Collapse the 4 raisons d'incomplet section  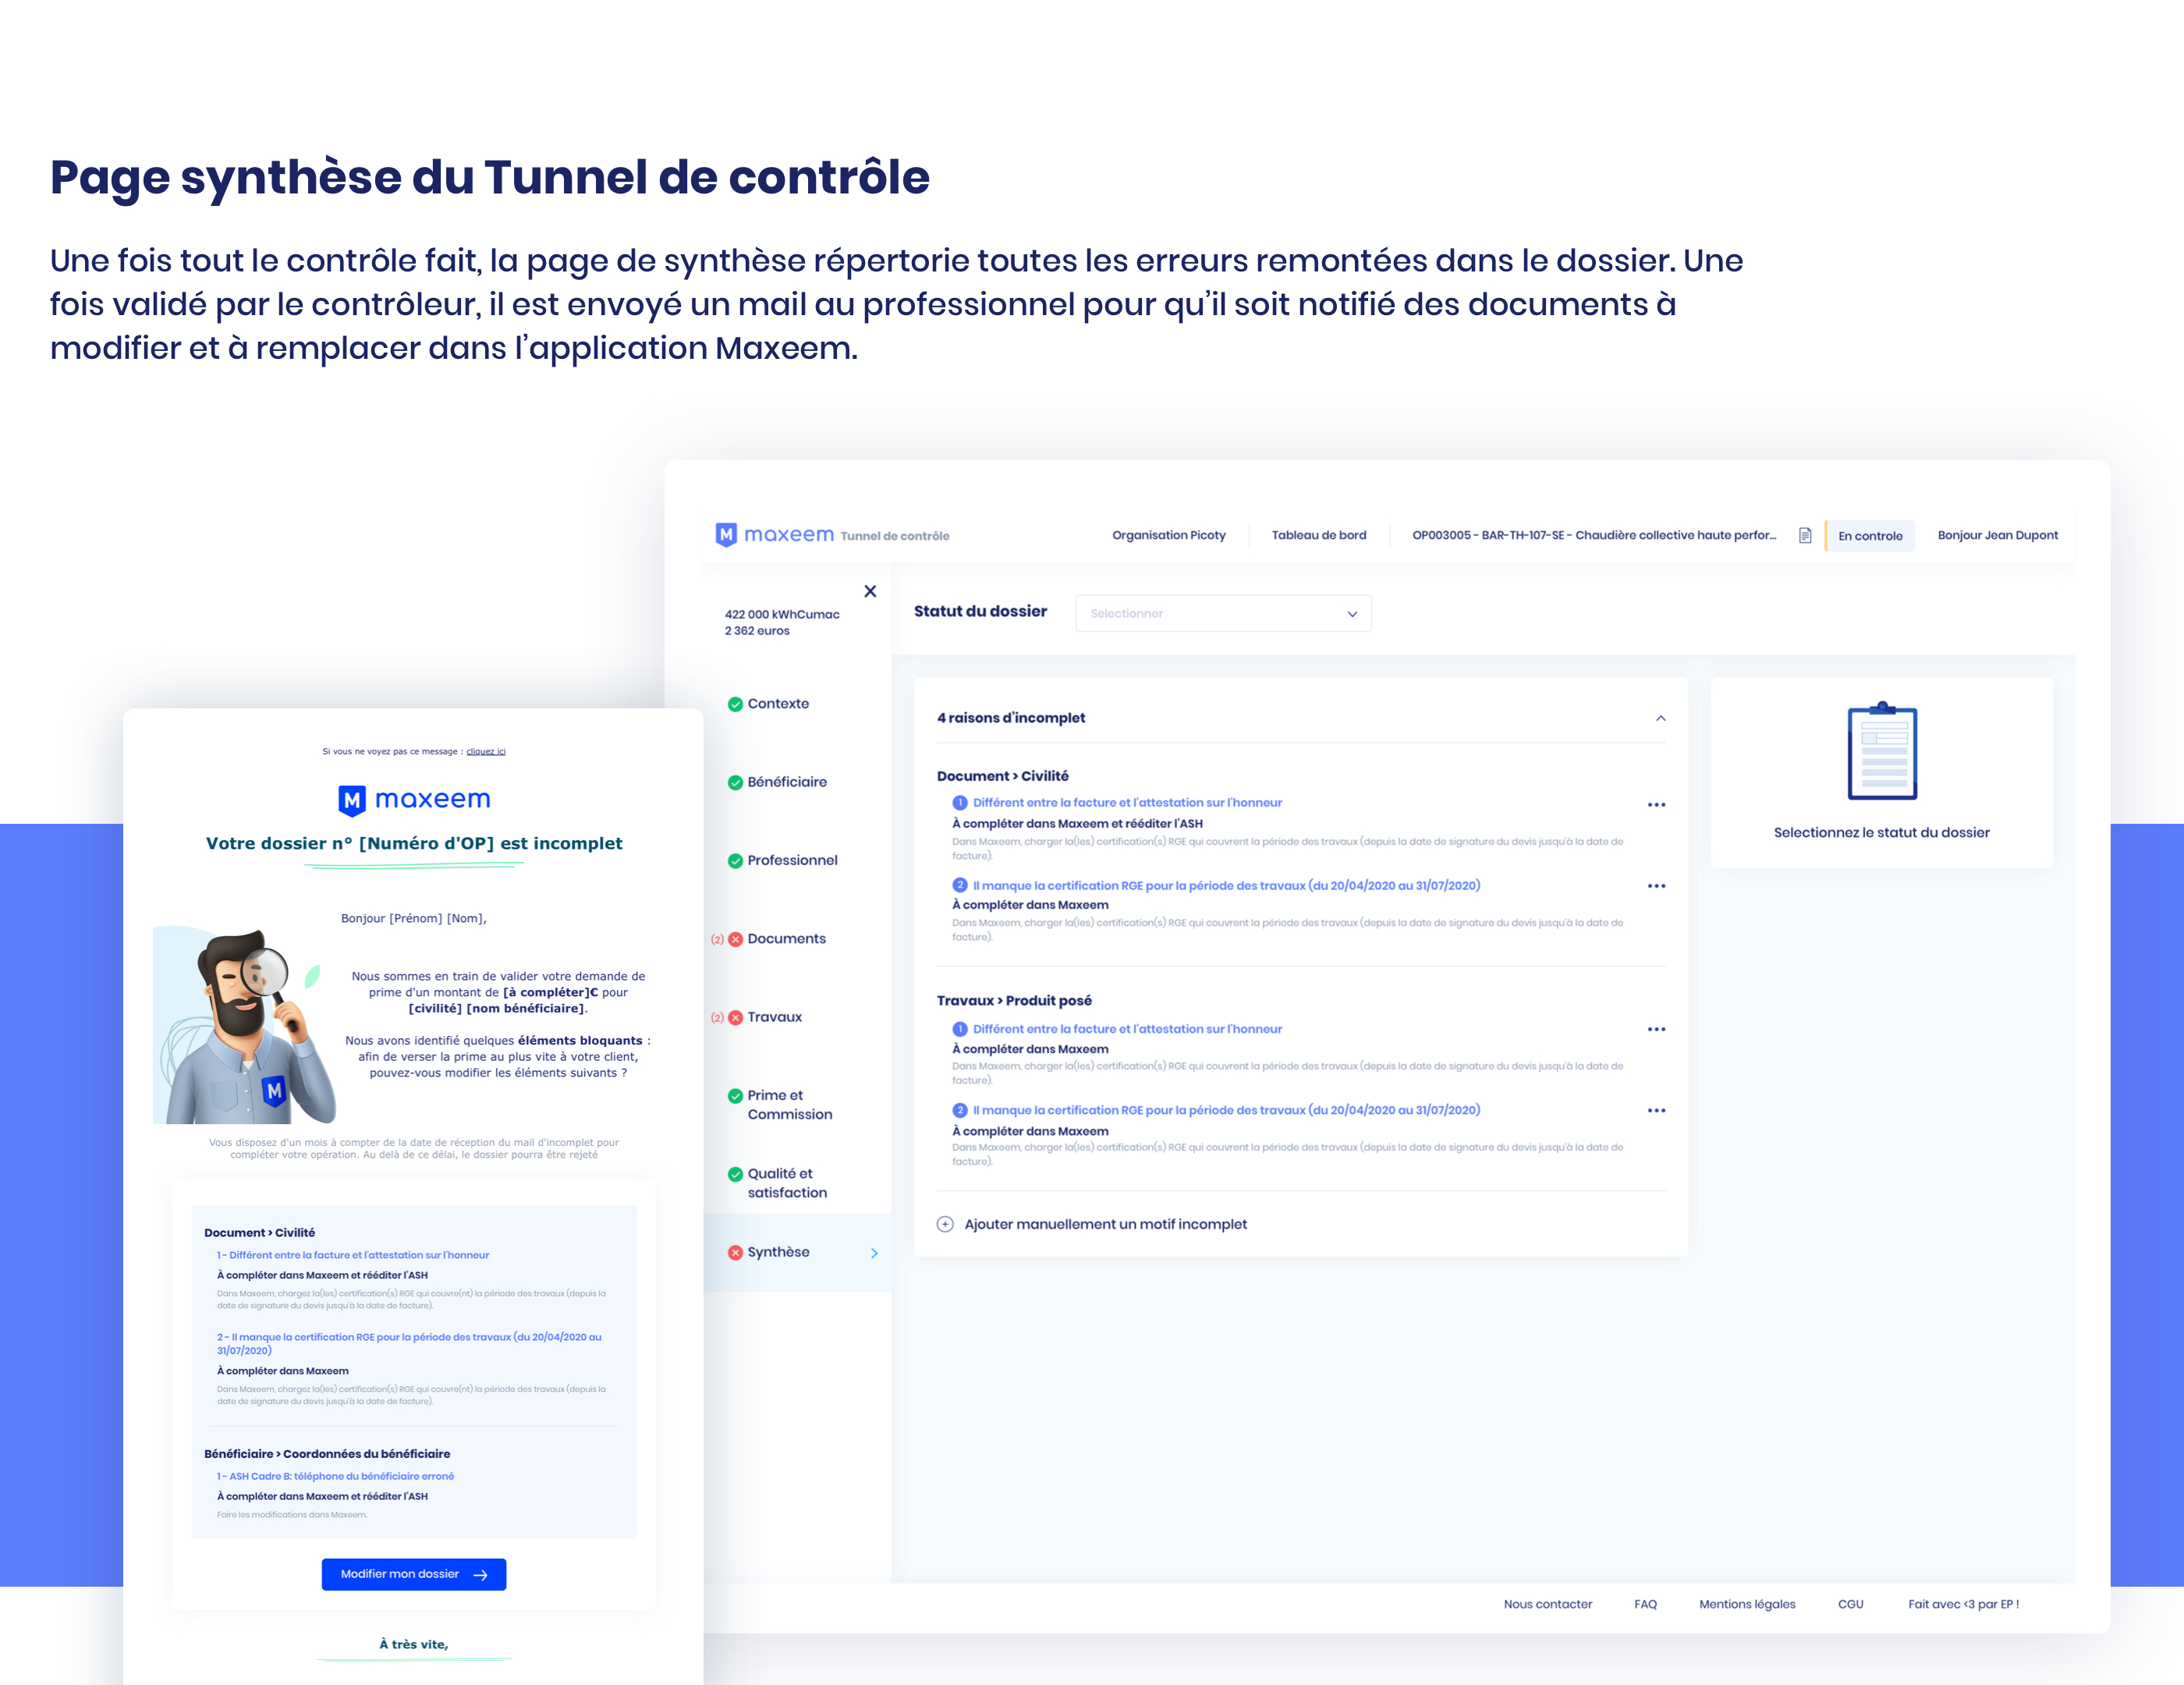tap(1660, 718)
